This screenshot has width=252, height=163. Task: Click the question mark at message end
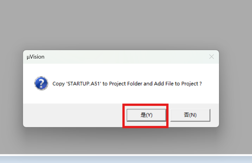coord(201,84)
